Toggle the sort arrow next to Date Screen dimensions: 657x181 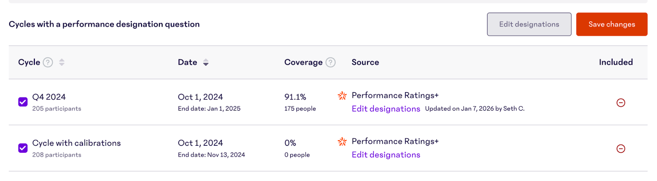tap(206, 62)
